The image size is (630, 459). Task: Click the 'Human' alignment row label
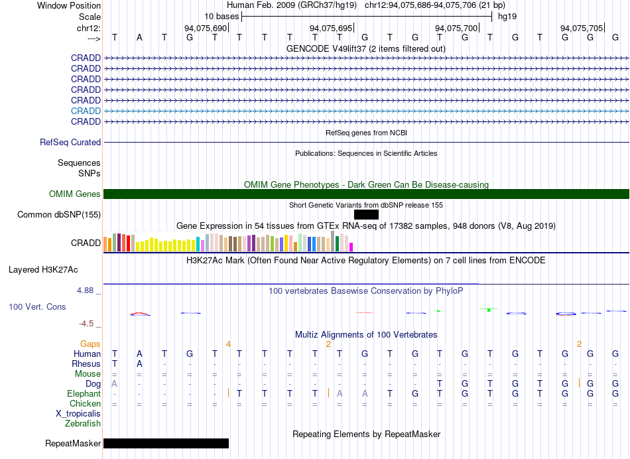(87, 354)
